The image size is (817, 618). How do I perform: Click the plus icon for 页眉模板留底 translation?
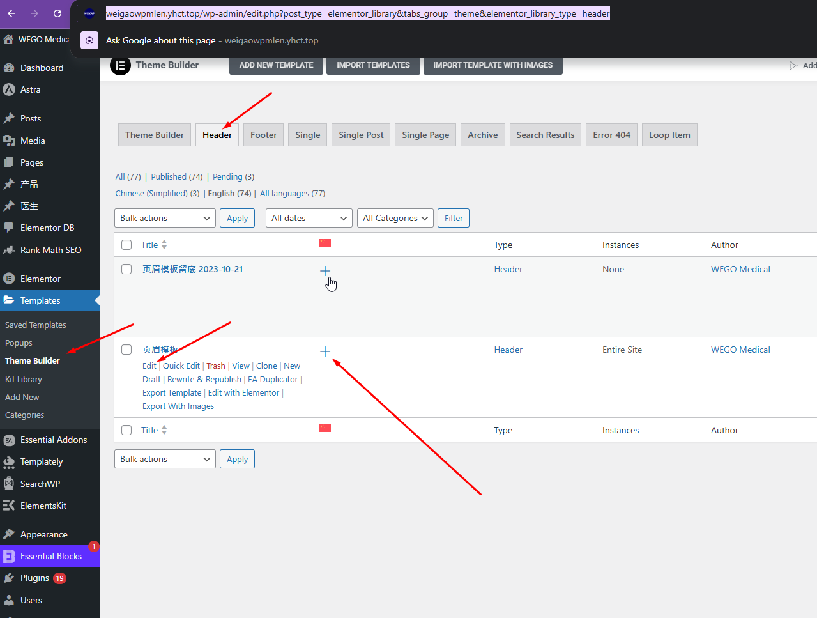pos(325,271)
